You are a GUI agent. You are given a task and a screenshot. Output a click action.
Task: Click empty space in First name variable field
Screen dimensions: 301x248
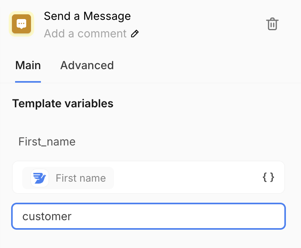187,177
